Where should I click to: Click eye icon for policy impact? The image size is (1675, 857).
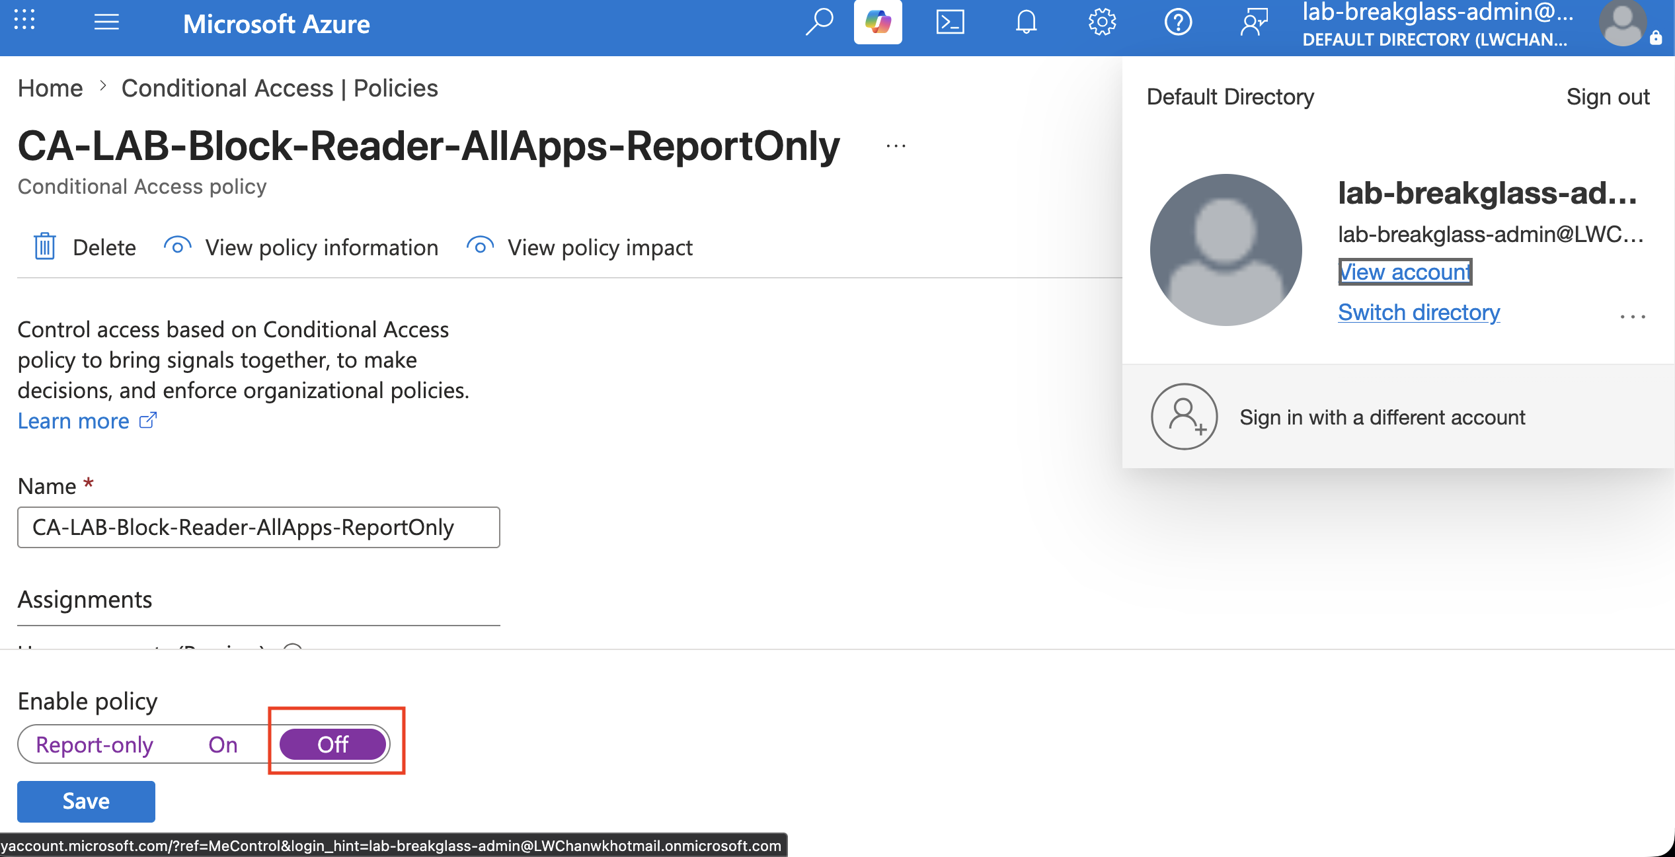[x=480, y=247]
